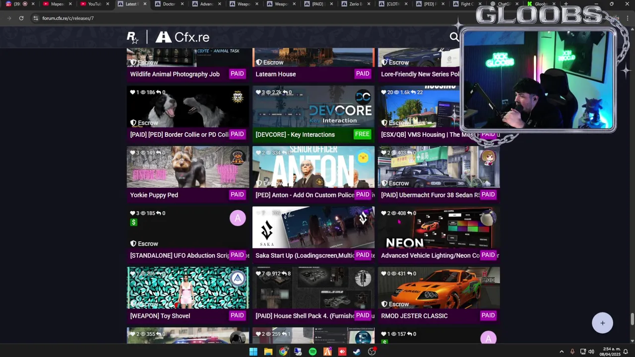
Task: Switch to the Doctor browser tab
Action: pos(169,4)
